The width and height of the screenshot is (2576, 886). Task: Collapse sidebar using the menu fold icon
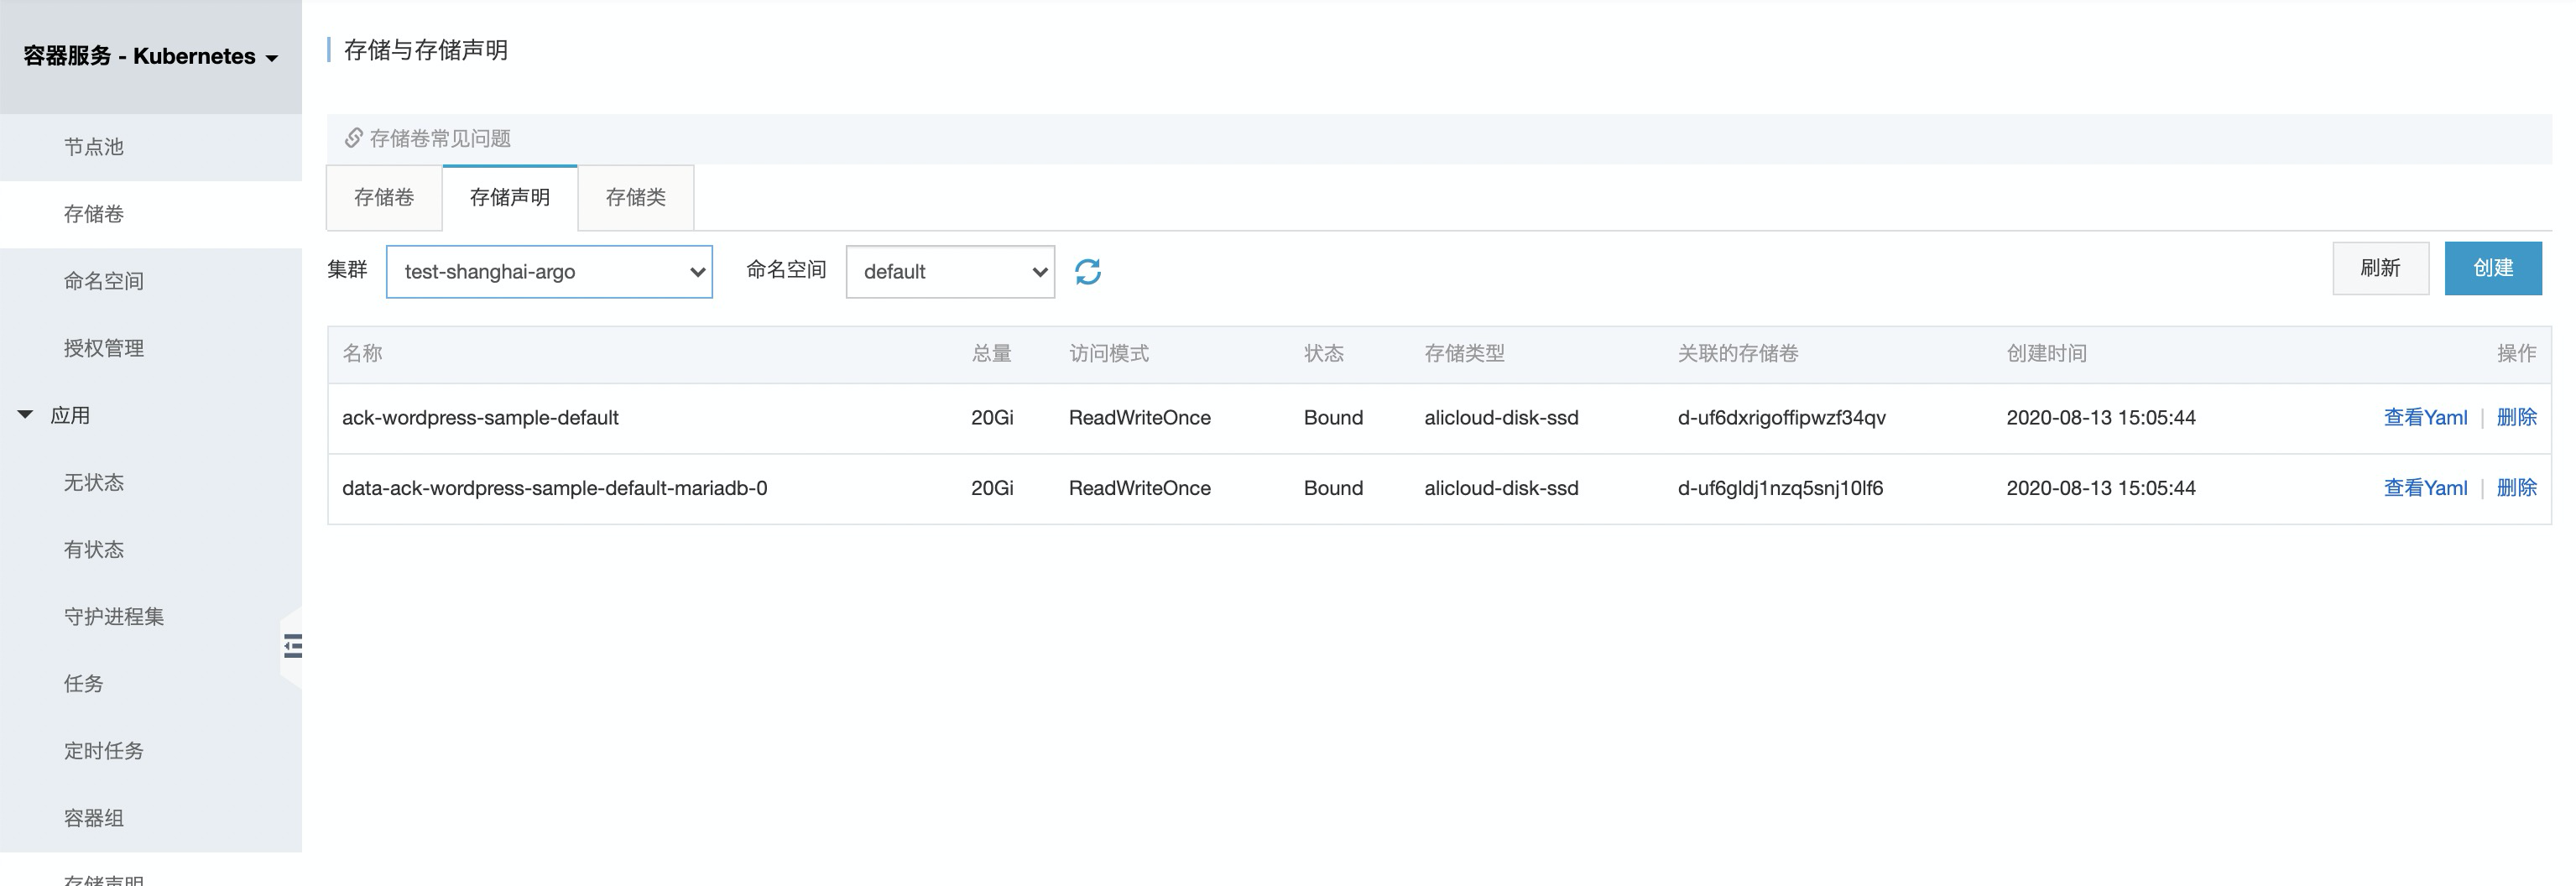coord(292,647)
